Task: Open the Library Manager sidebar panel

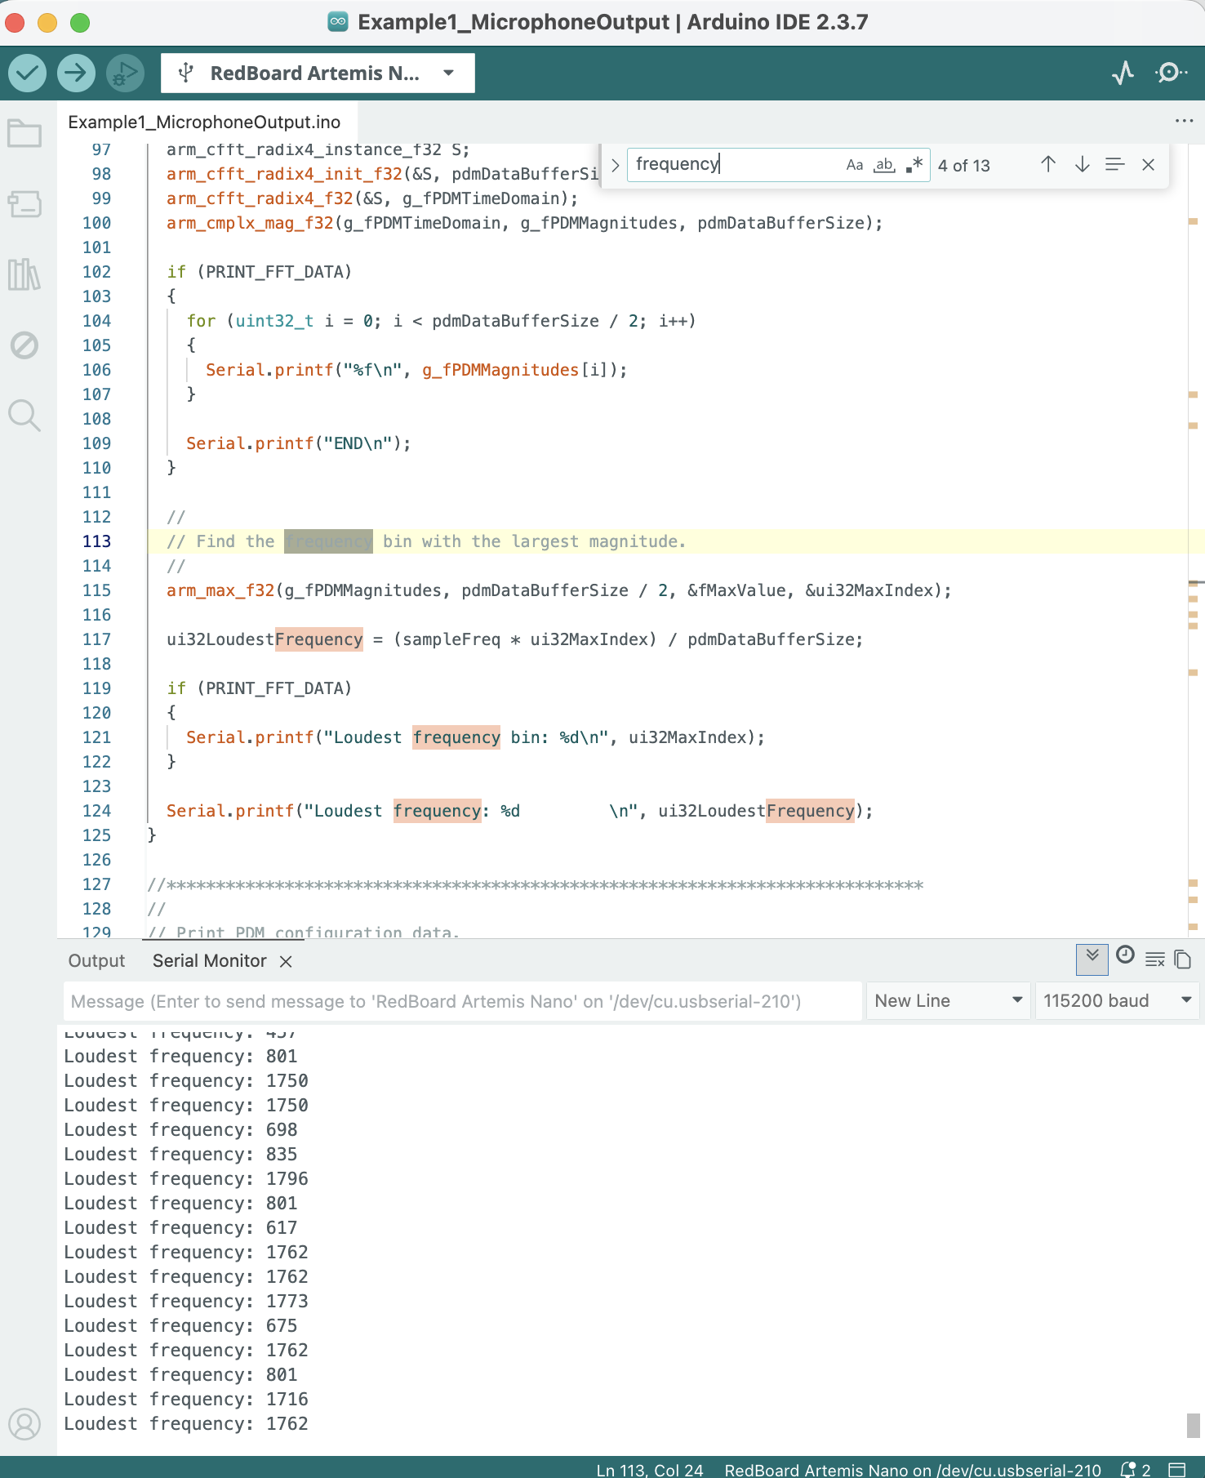Action: tap(24, 274)
